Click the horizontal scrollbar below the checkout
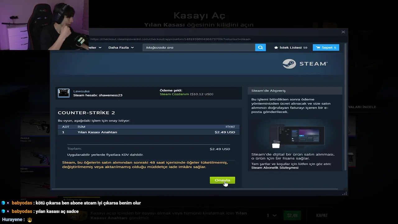The image size is (398, 224). (194, 189)
